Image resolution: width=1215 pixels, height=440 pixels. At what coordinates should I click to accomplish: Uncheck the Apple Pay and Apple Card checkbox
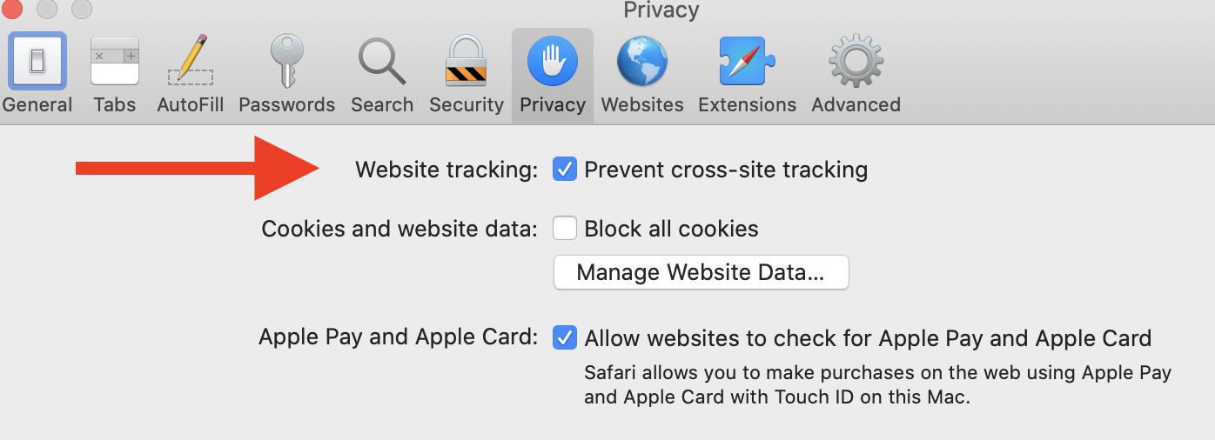tap(565, 337)
